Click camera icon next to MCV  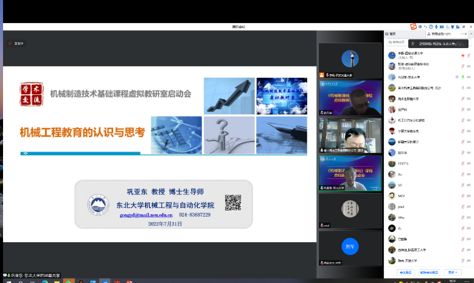[470, 195]
